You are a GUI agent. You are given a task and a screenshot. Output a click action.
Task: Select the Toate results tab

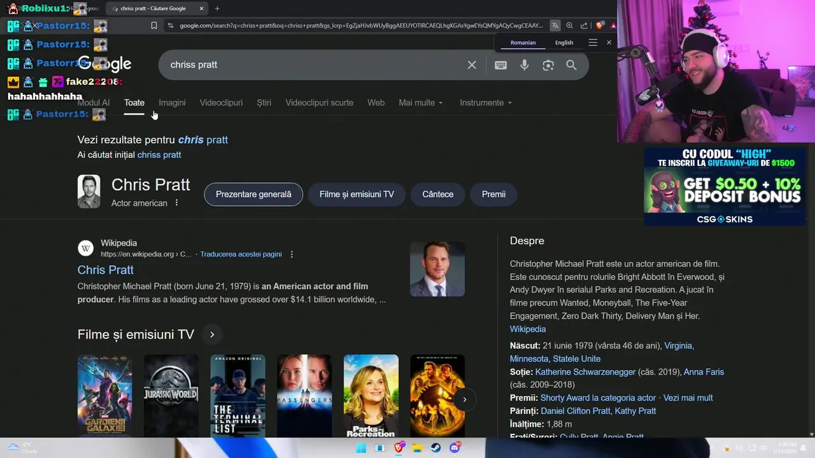pyautogui.click(x=134, y=102)
